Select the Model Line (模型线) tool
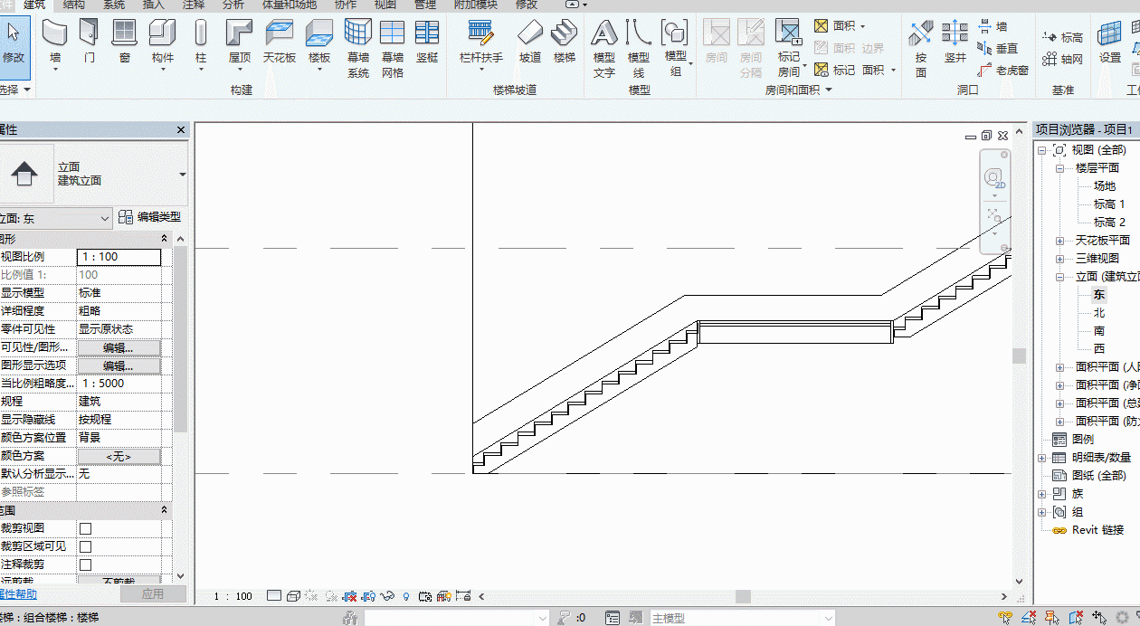 (639, 49)
